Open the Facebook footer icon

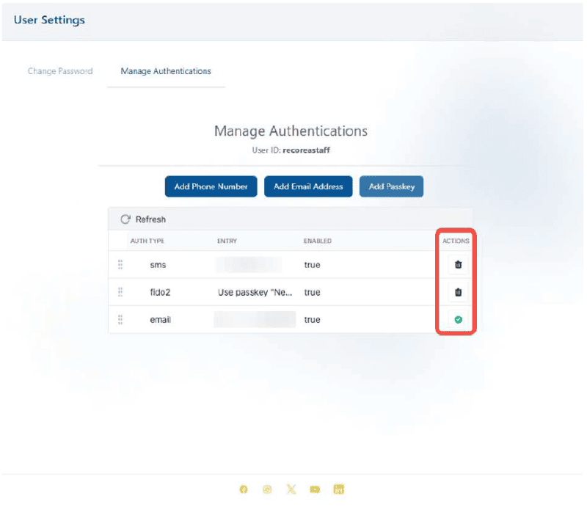pyautogui.click(x=244, y=489)
